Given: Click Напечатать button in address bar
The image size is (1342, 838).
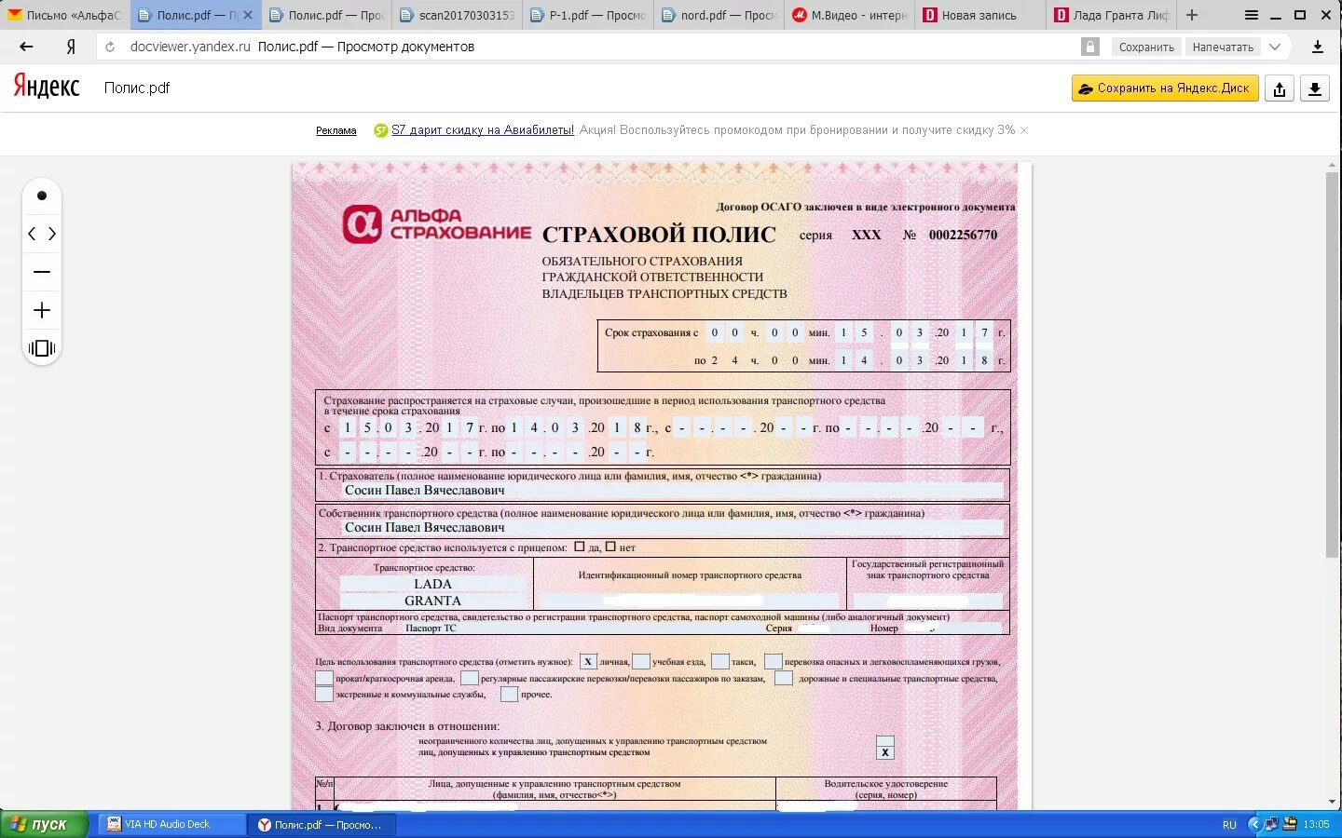Looking at the screenshot, I should click(x=1223, y=47).
